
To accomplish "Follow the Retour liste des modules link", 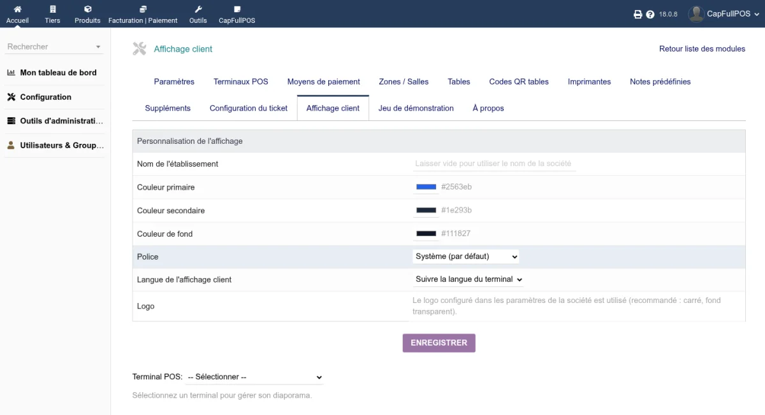I will (702, 49).
